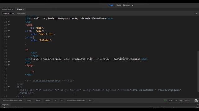The image size is (199, 111).
Task: Click the <hr> tag on line 34
Action: click(x=34, y=53)
